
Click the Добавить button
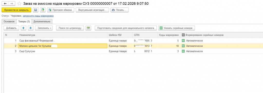(11, 28)
